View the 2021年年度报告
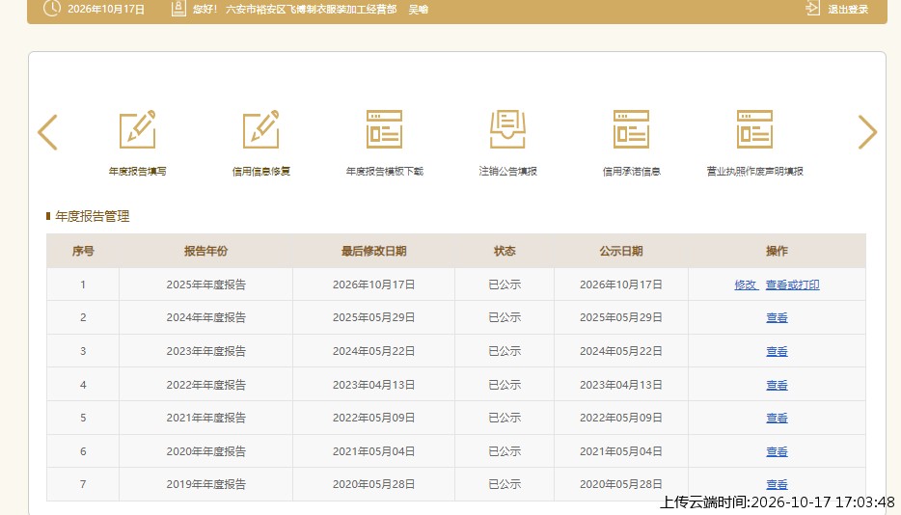The height and width of the screenshot is (515, 901). pos(777,418)
